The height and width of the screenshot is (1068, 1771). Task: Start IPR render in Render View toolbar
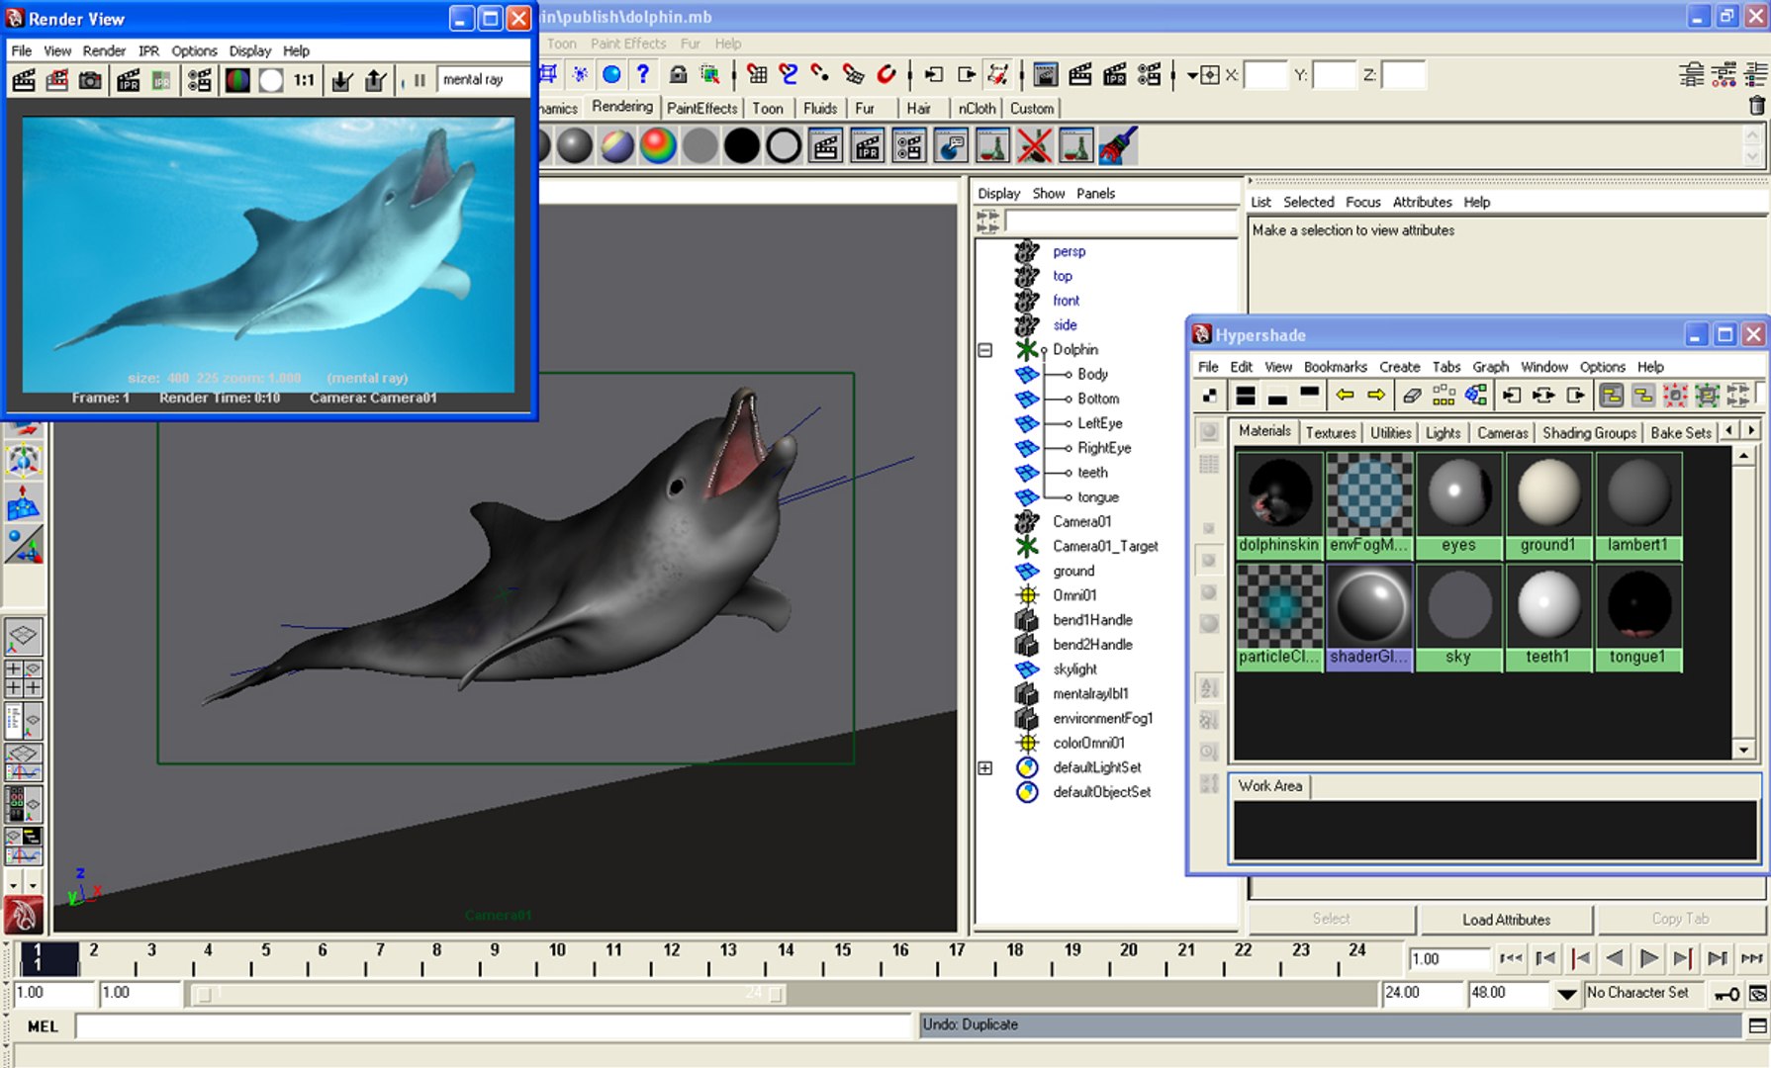coord(128,80)
